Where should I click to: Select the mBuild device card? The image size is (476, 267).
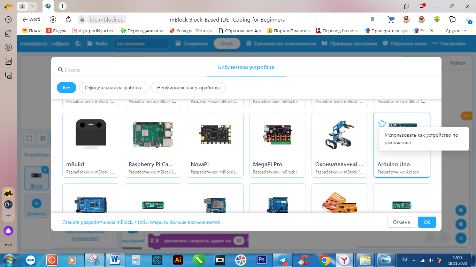click(x=91, y=145)
